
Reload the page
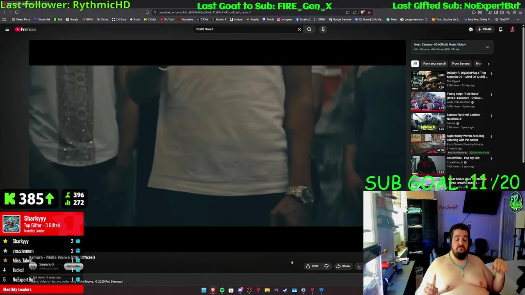17,12
